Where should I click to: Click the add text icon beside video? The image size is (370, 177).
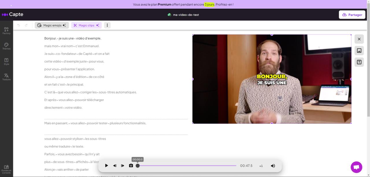point(359,62)
